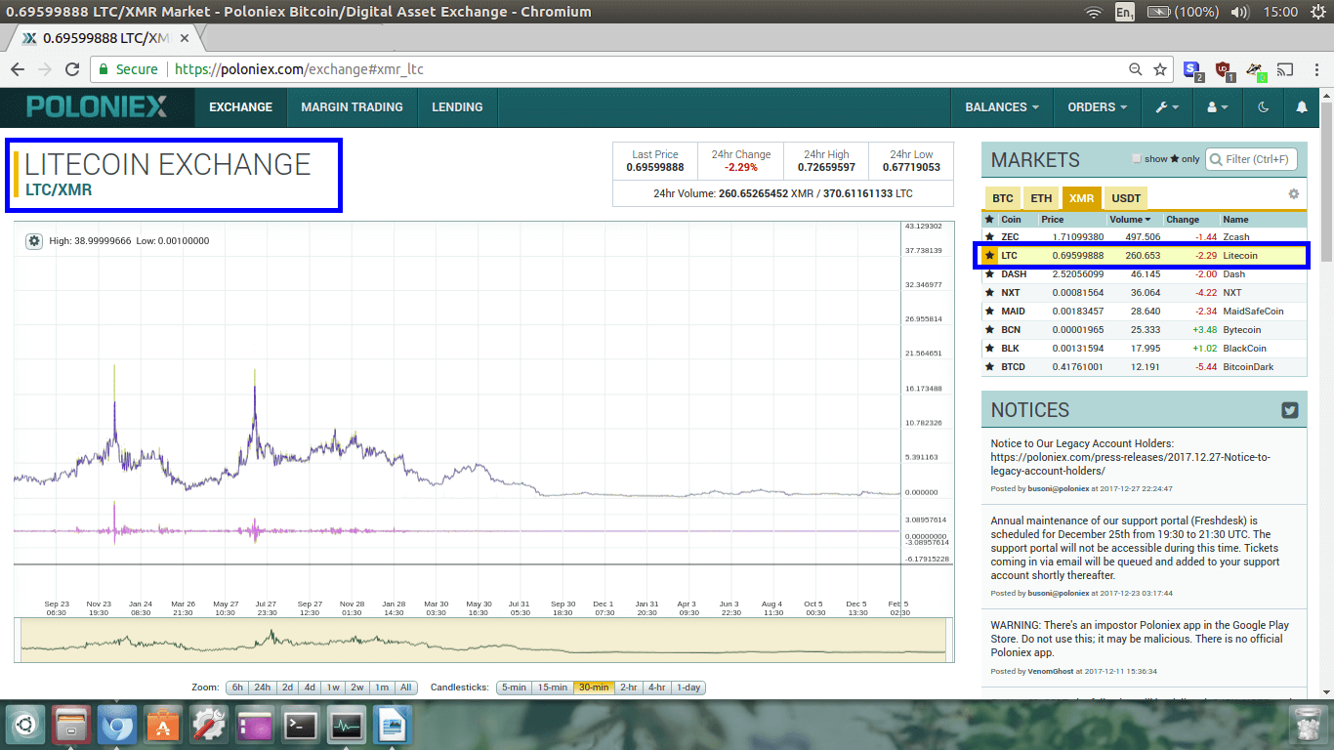Star the ZEC market row
Screen dimensions: 1334x750
(x=990, y=237)
